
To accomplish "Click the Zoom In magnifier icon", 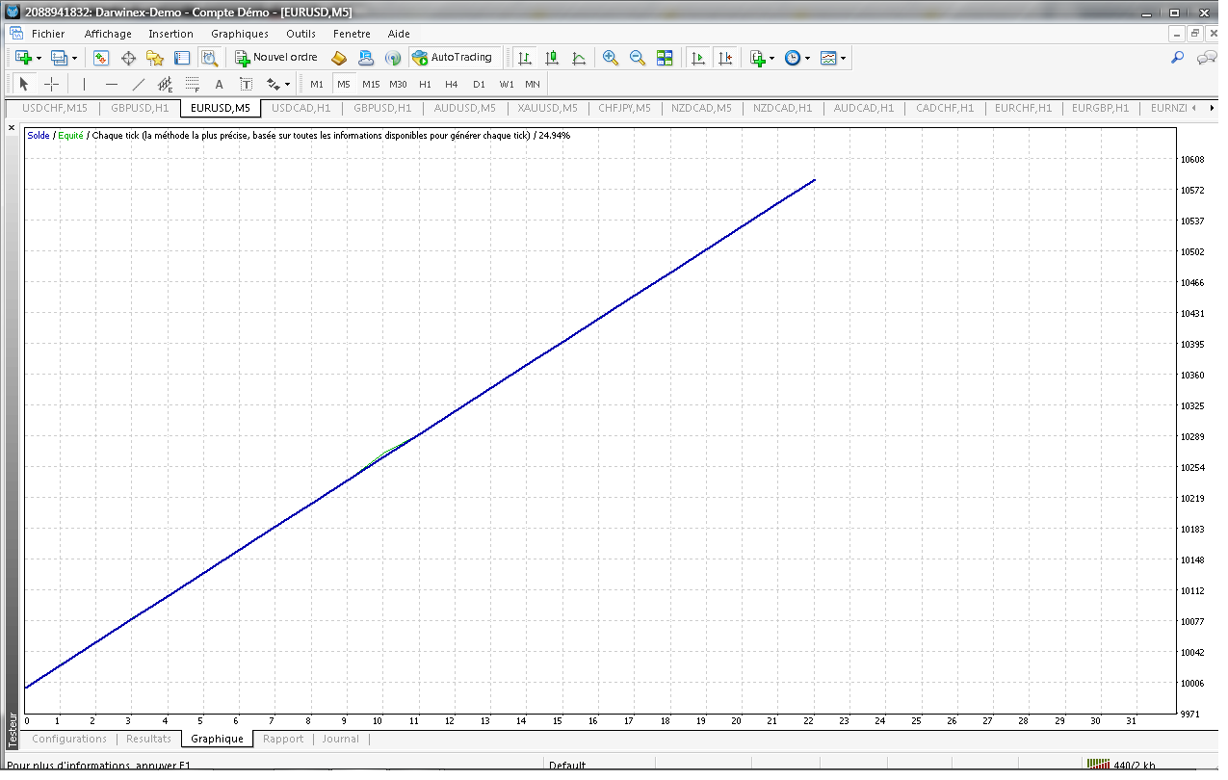I will click(610, 58).
